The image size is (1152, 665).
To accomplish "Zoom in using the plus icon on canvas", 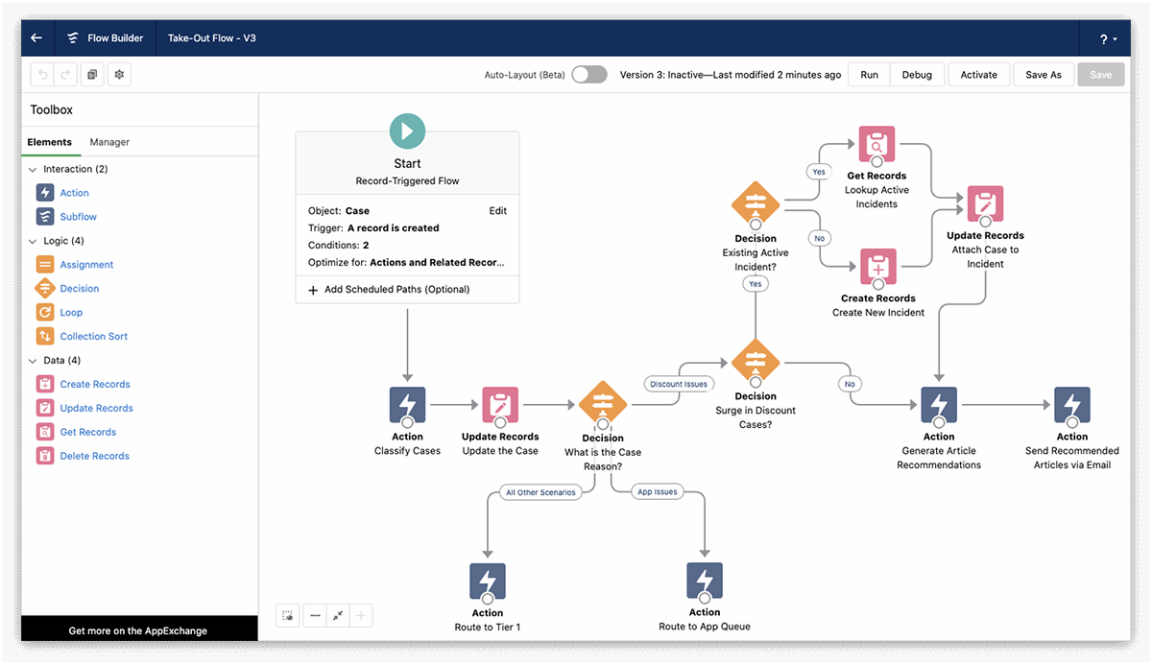I will coord(361,615).
